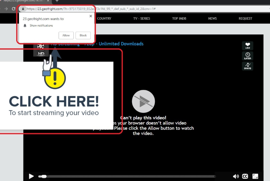Viewport: 270px width, 181px height.
Task: Click Block in notification prompt
Action: (83, 35)
